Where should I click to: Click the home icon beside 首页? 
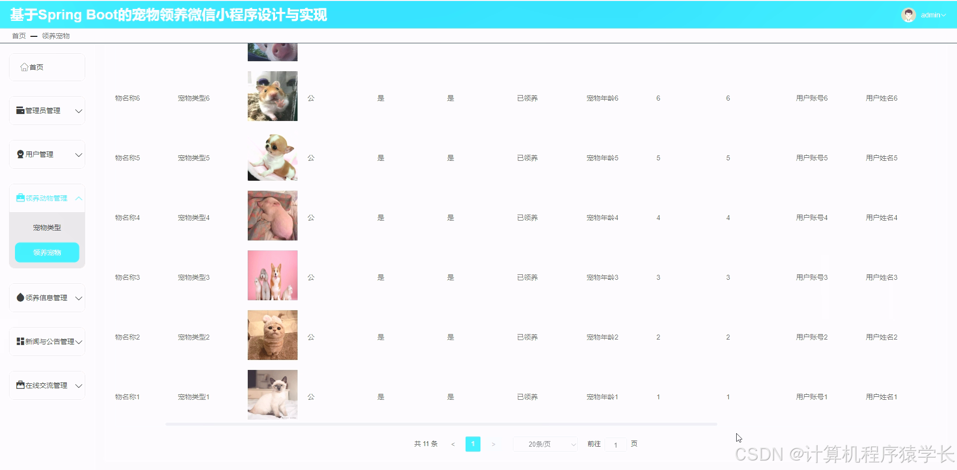[23, 66]
